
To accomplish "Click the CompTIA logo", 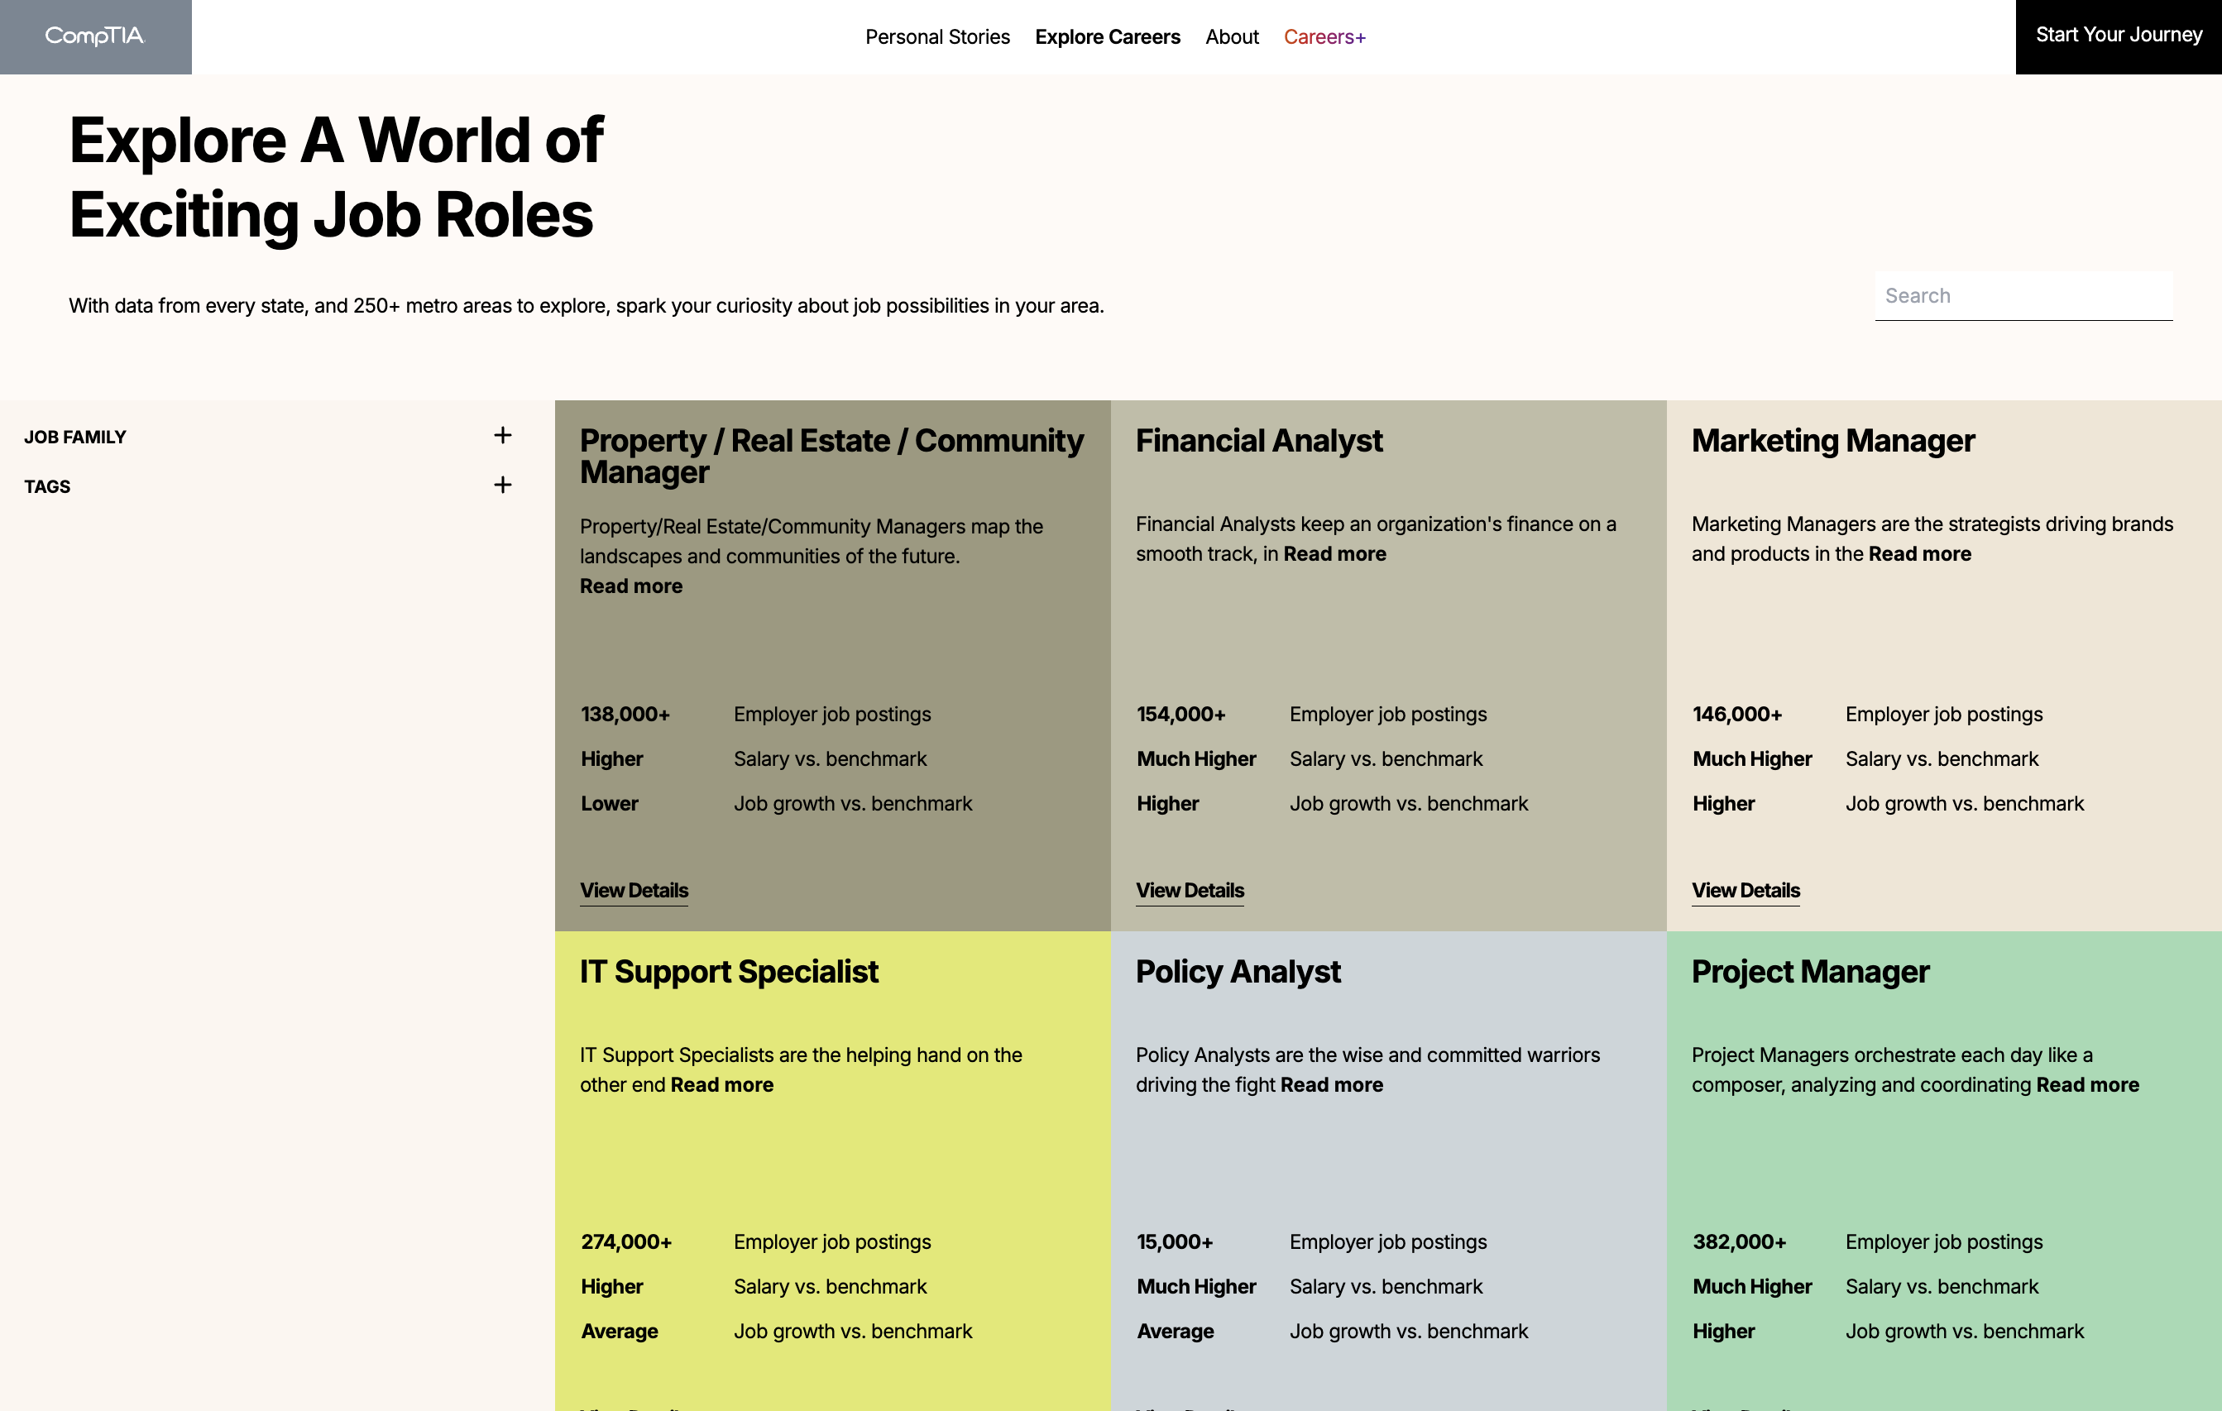I will 95,36.
